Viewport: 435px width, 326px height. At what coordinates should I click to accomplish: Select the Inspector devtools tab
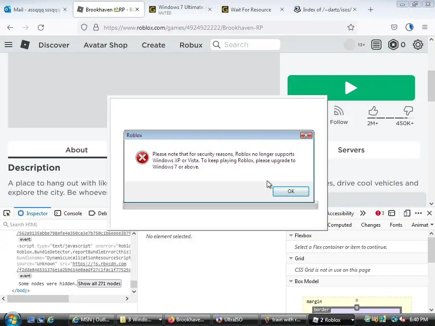(x=33, y=213)
